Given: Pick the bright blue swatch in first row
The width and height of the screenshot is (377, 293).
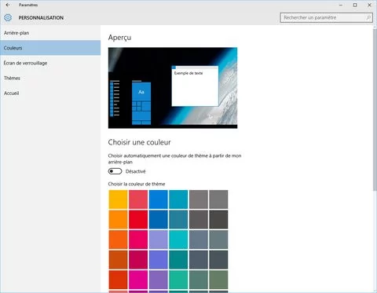Looking at the screenshot, I should tap(158, 200).
